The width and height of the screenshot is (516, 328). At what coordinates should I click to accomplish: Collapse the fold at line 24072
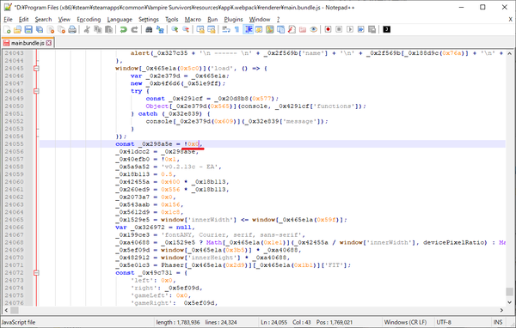pyautogui.click(x=36, y=273)
